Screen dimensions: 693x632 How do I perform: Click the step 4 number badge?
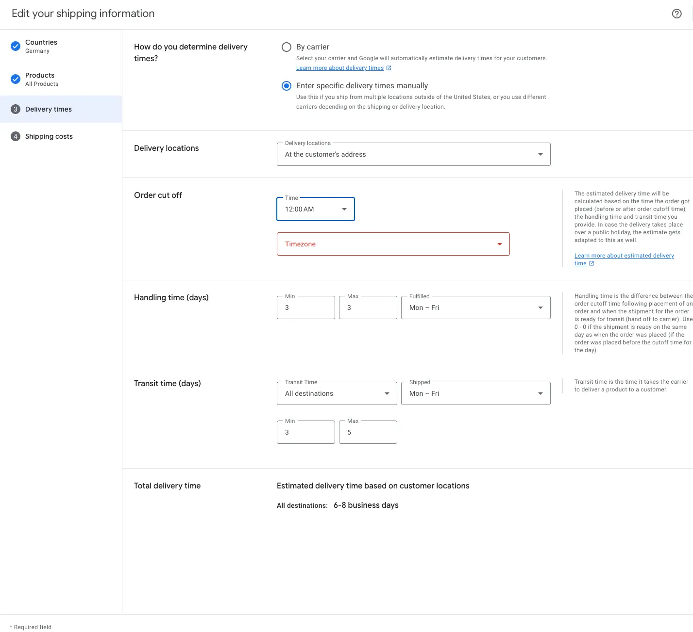(16, 136)
